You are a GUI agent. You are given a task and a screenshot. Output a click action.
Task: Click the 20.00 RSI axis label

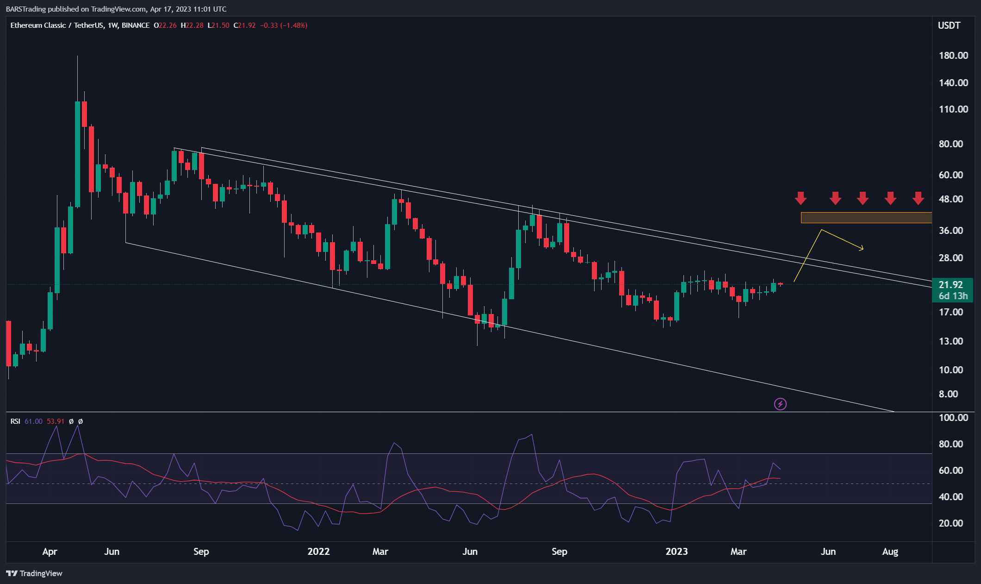[951, 523]
